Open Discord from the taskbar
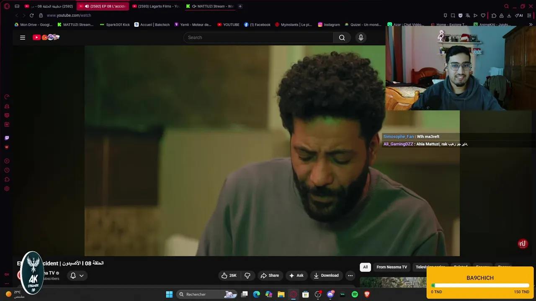Screen dimensions: 536x301 [x=330, y=294]
